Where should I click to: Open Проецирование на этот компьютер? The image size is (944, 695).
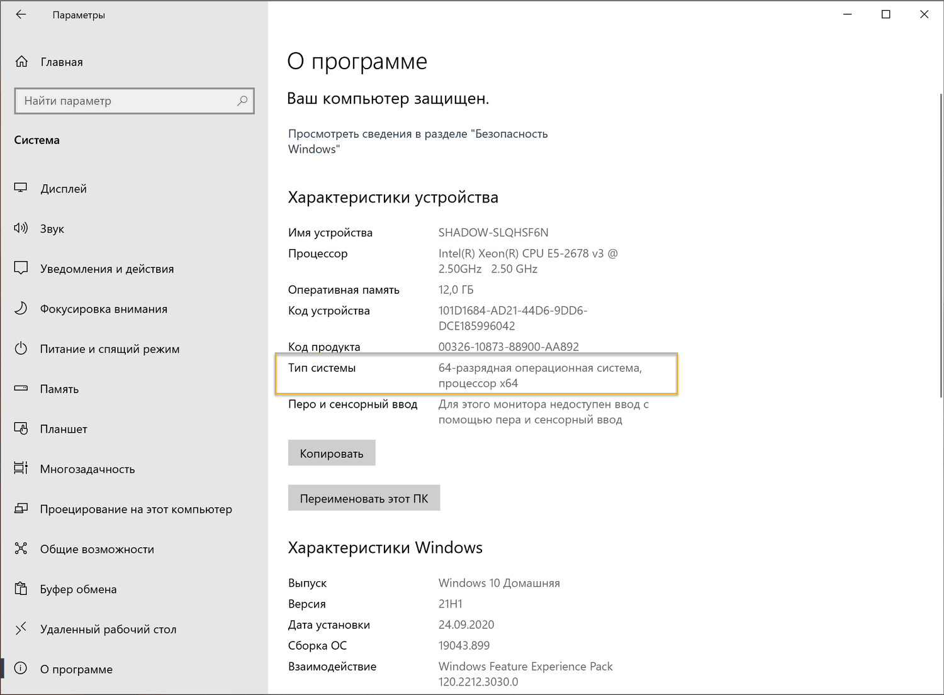coord(136,509)
